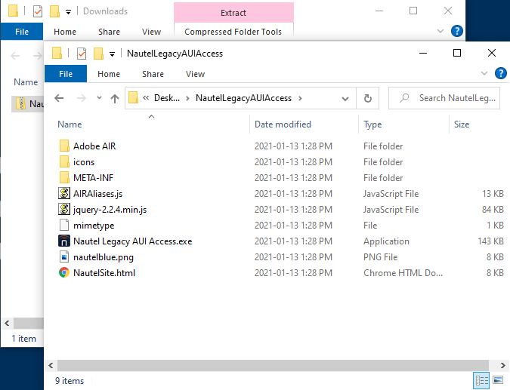Expand address bar history dropdown
This screenshot has width=510, height=390.
(x=345, y=98)
